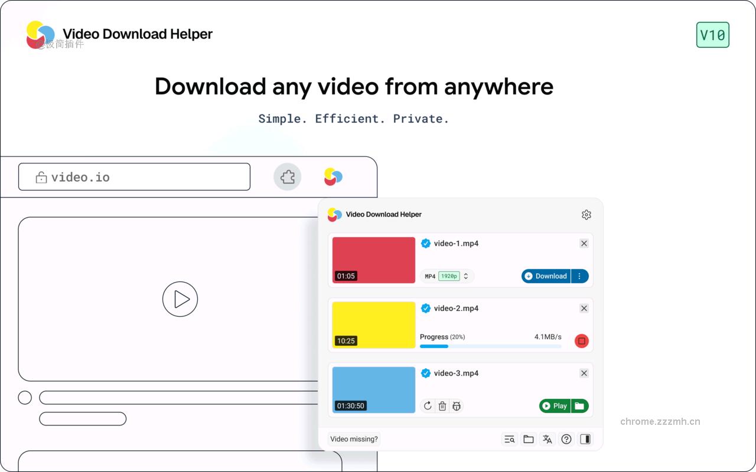Click the reload icon on video-3.mp4
756x472 pixels.
(x=428, y=406)
